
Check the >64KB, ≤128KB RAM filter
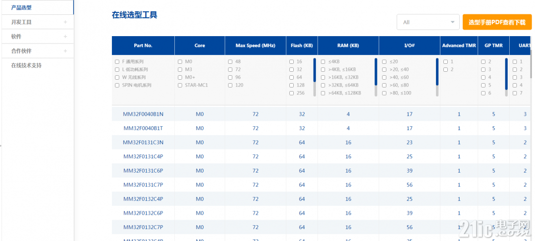pyautogui.click(x=323, y=93)
